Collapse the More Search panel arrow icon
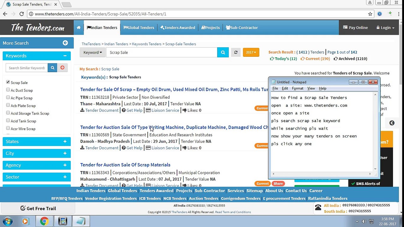 coord(65,43)
